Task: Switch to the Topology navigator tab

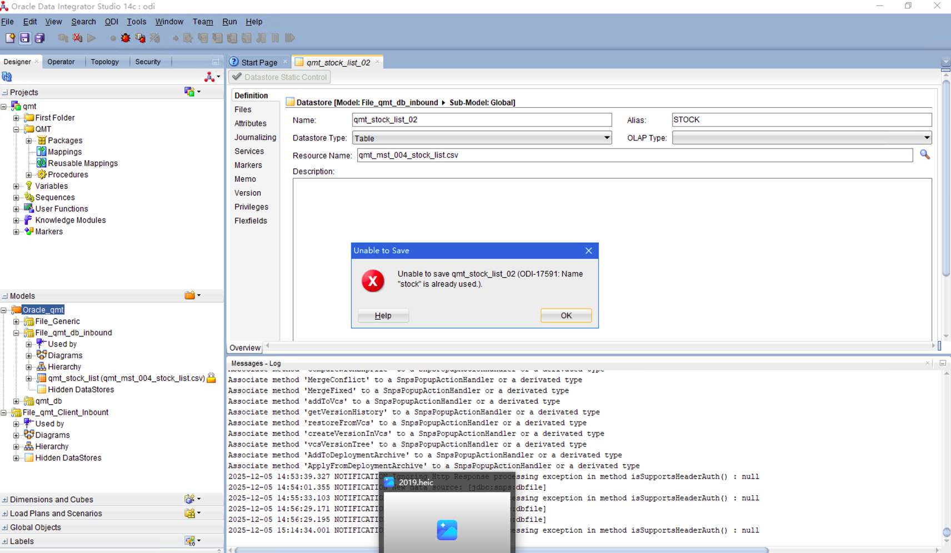Action: pos(104,62)
